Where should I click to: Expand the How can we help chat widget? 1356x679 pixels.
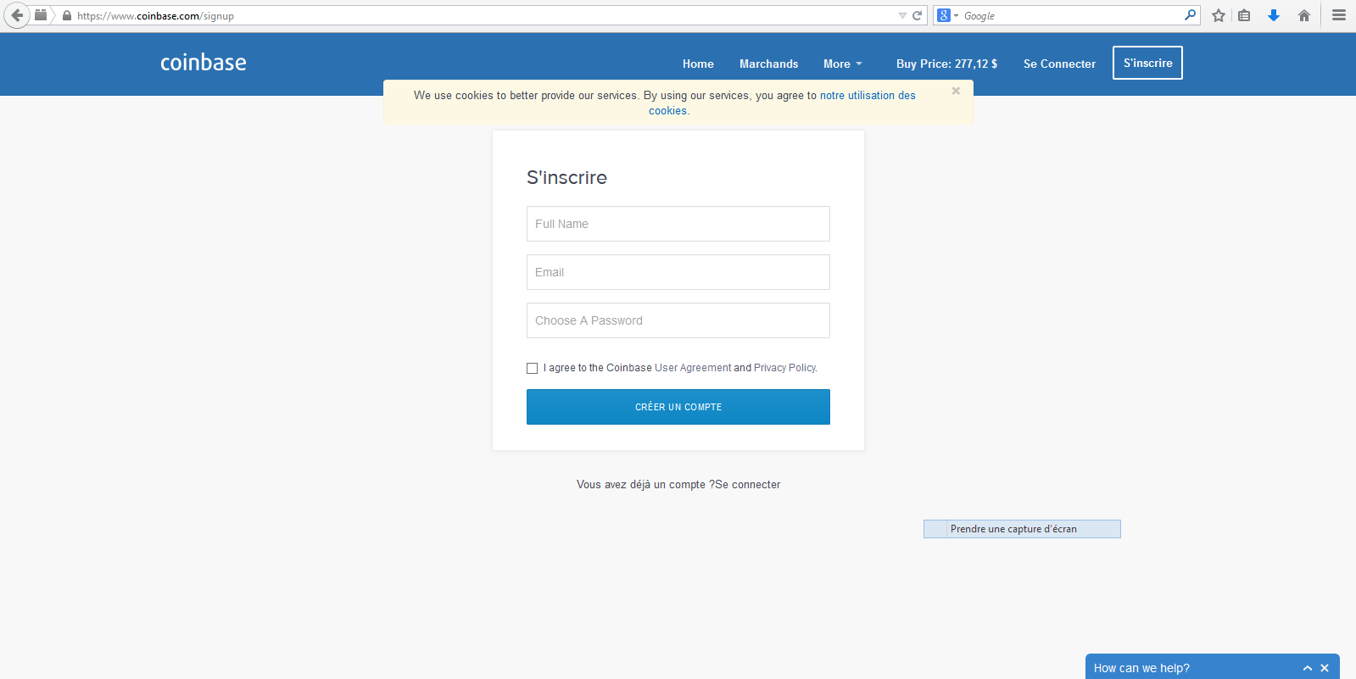[x=1307, y=668]
